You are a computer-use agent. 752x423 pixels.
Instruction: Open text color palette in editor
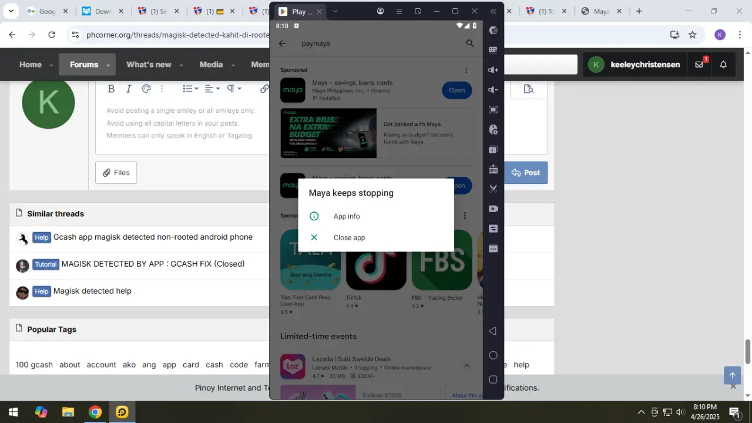(x=146, y=89)
